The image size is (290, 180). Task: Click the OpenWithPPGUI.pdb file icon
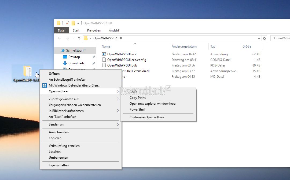tap(104, 65)
